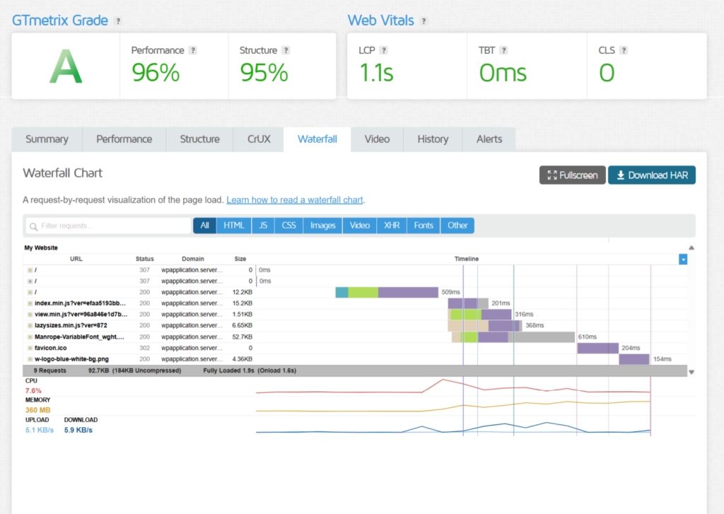Click the URL column header
The width and height of the screenshot is (724, 514).
click(x=76, y=259)
